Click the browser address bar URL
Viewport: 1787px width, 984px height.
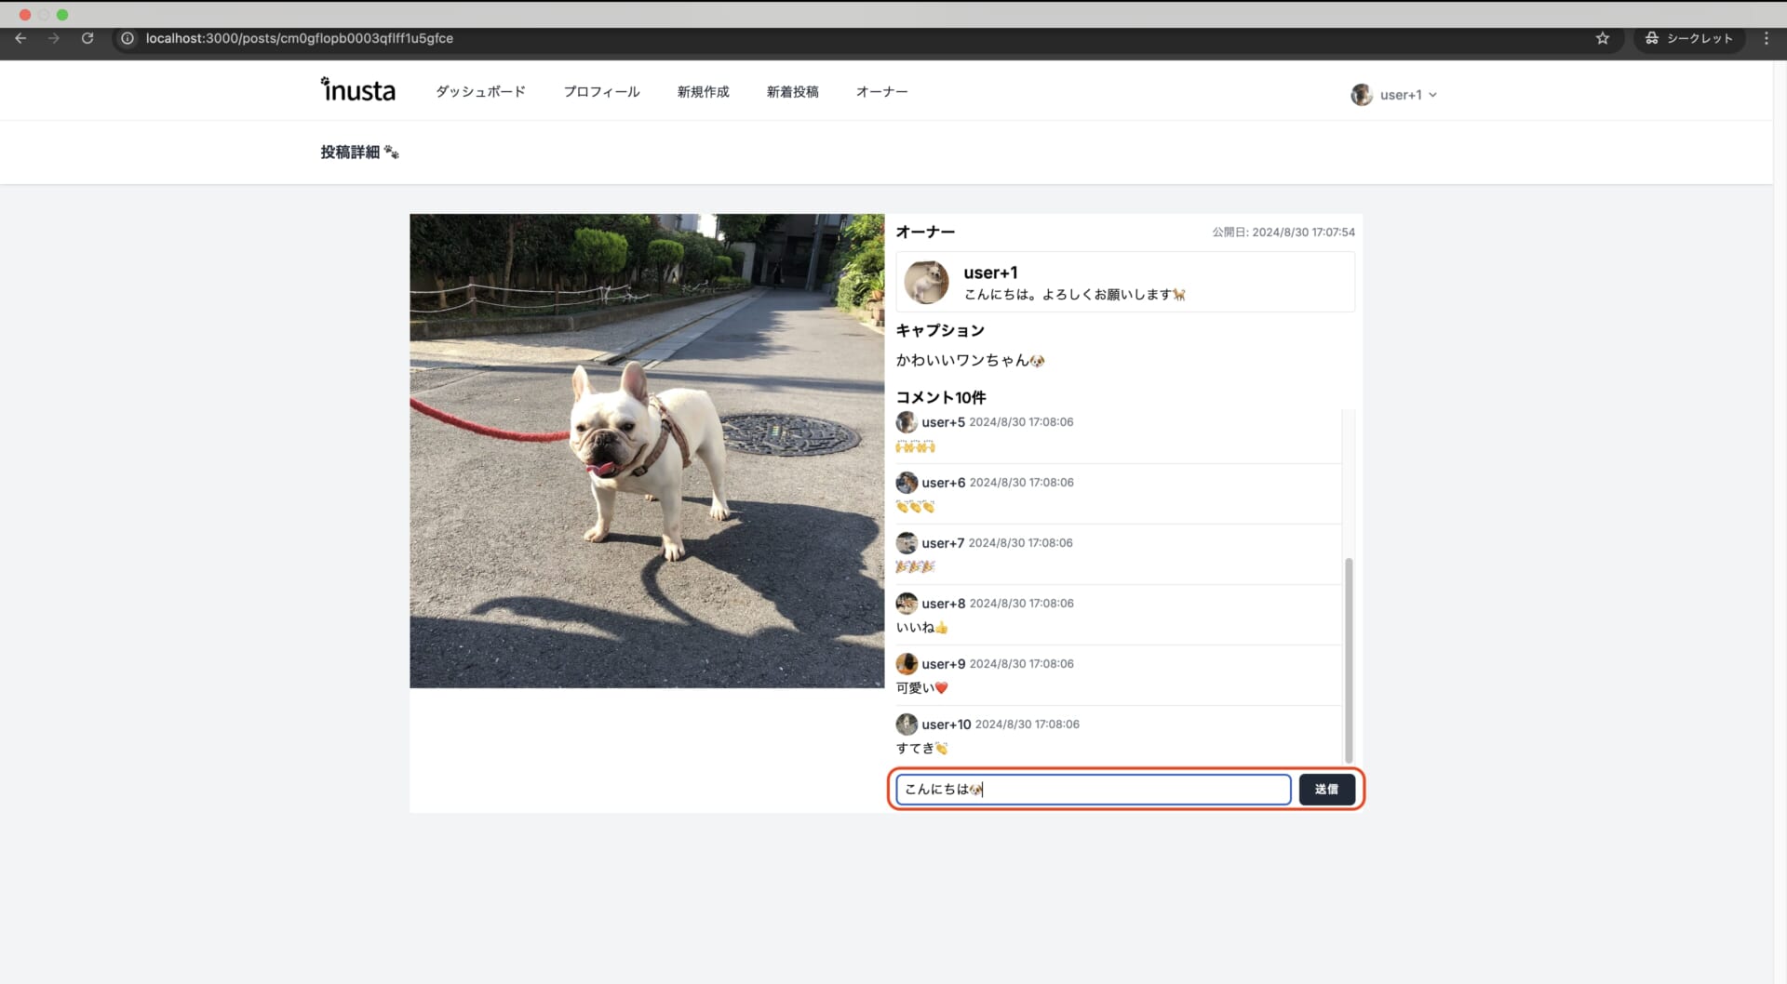click(x=300, y=38)
